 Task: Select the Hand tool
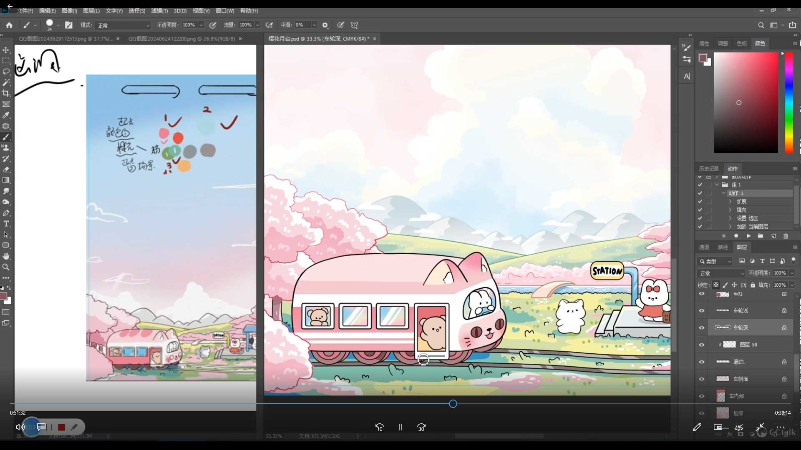(x=6, y=256)
